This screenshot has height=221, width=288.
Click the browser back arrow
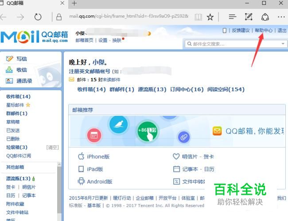pyautogui.click(x=3, y=17)
